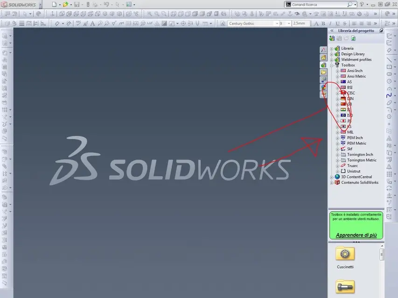
Task: Open File Explorer folder tab icon
Action: click(323, 72)
